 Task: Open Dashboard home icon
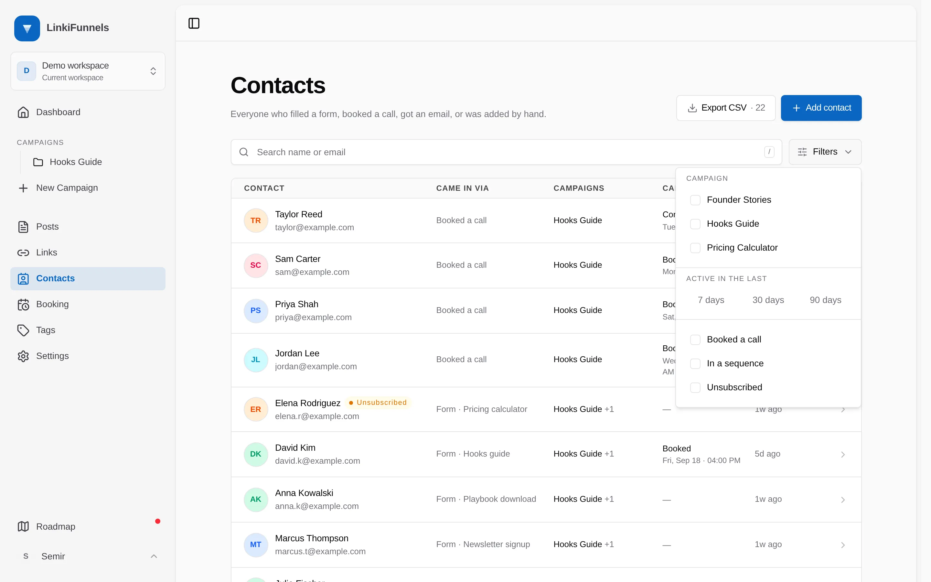click(x=23, y=112)
